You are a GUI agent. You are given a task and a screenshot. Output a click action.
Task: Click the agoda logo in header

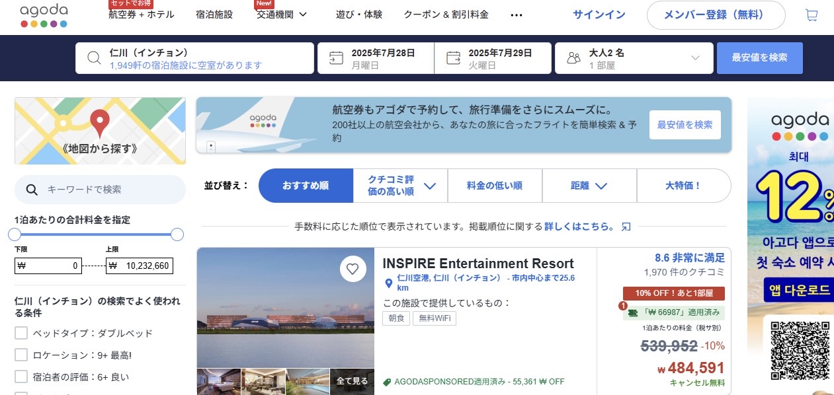point(44,15)
